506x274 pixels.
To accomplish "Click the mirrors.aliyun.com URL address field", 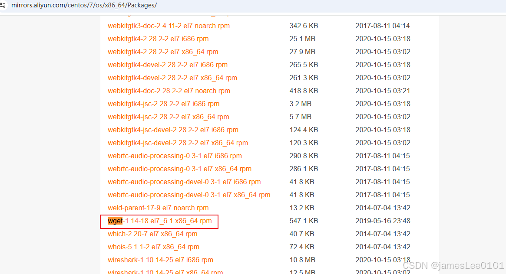I will click(84, 5).
